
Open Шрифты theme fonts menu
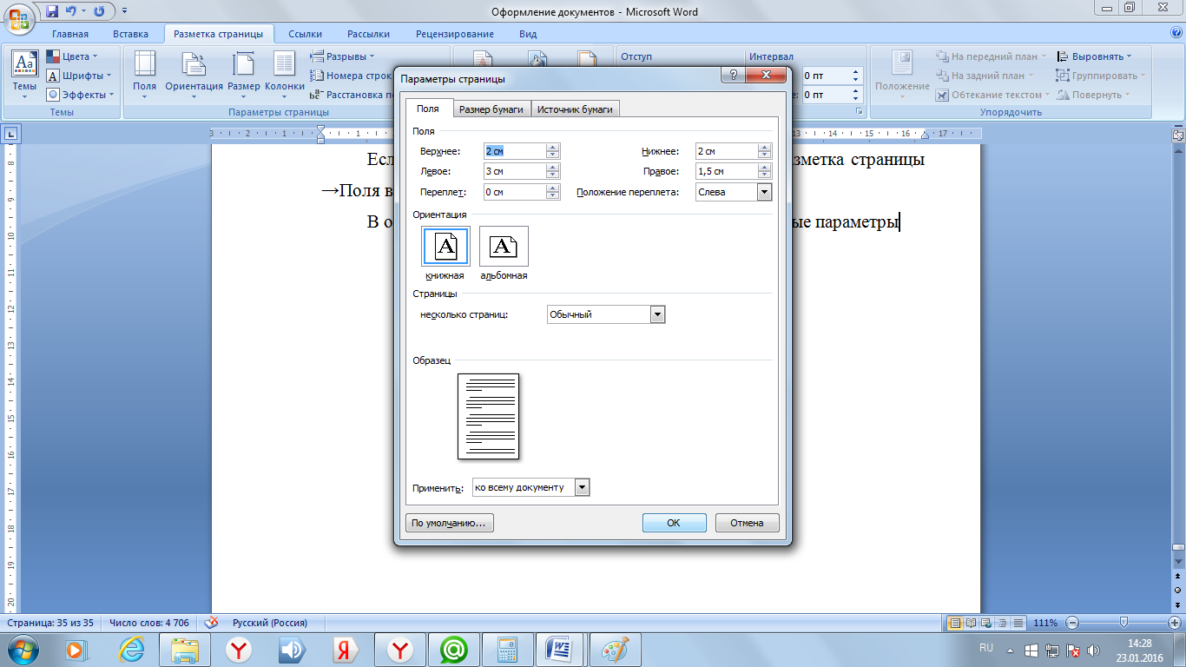coord(80,76)
